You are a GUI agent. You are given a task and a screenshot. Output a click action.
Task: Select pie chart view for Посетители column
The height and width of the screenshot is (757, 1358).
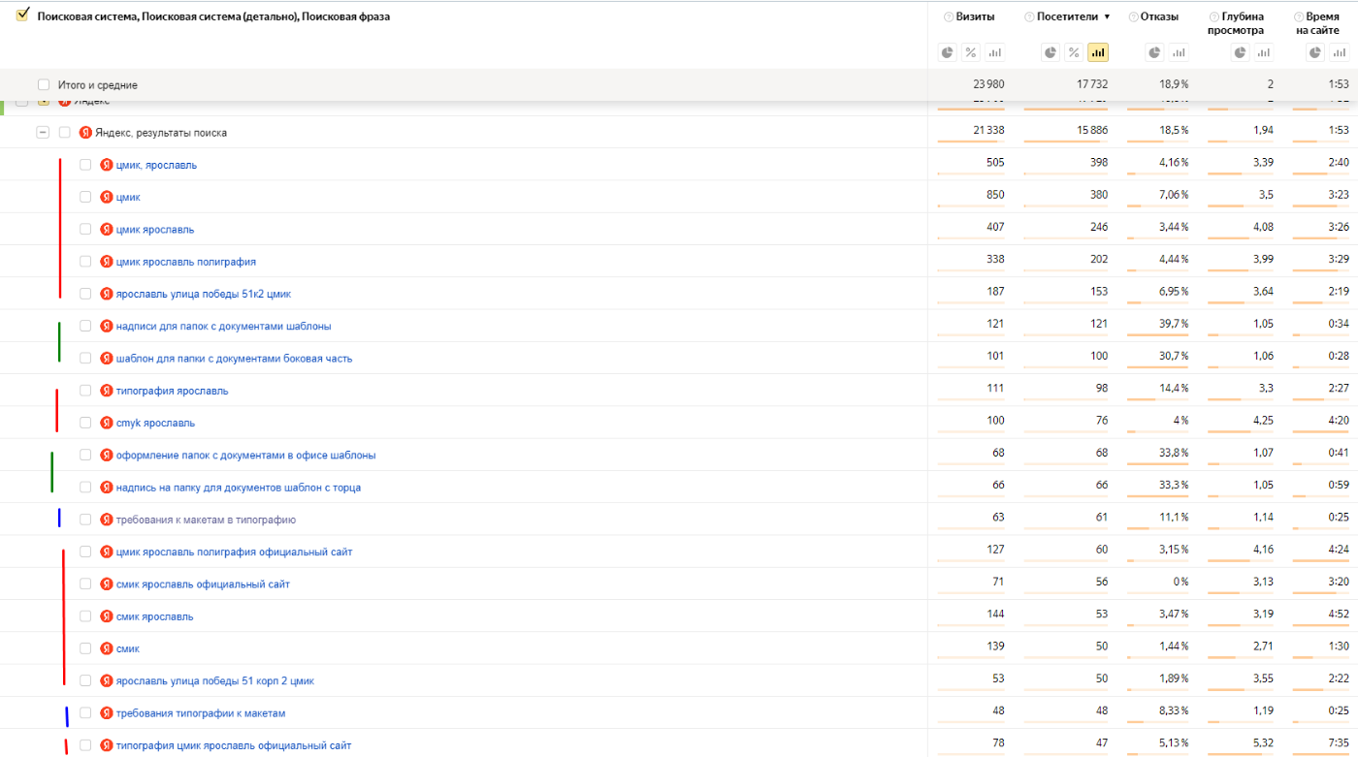(1051, 52)
